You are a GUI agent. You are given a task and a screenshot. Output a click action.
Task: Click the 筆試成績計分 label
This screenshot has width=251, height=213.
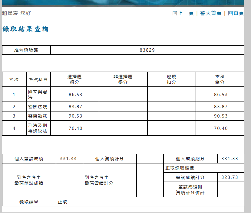(190, 177)
